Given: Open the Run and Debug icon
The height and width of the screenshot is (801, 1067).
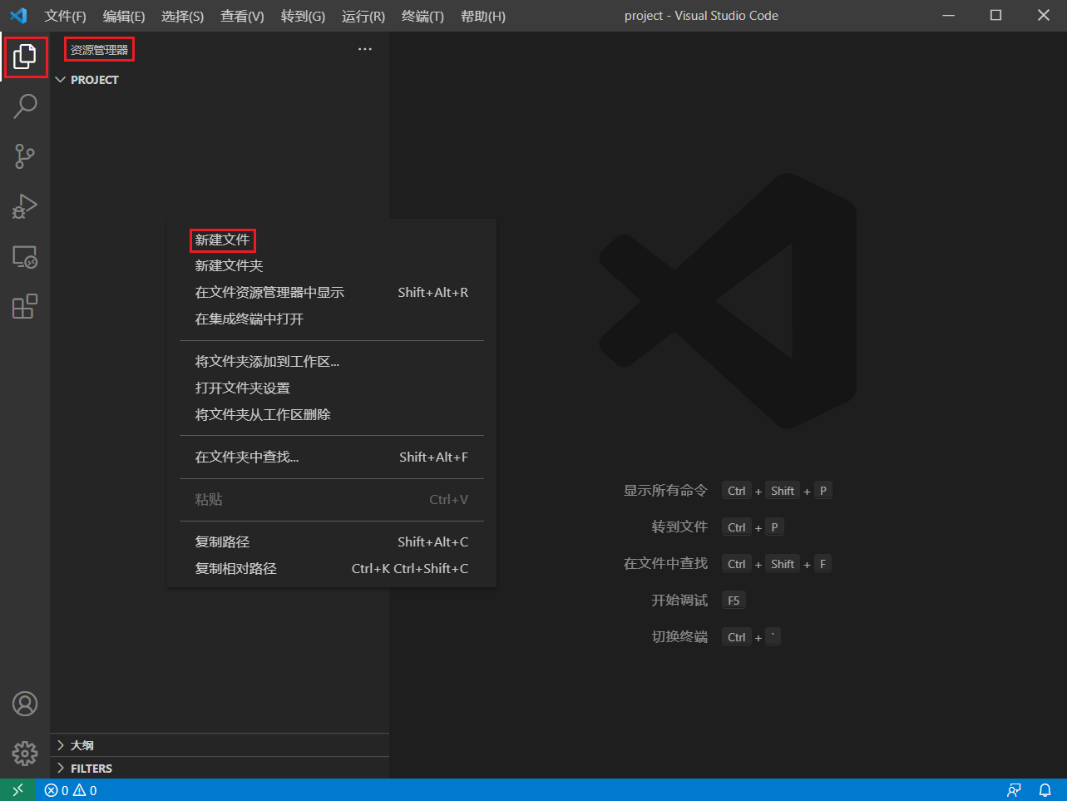Looking at the screenshot, I should tap(25, 206).
